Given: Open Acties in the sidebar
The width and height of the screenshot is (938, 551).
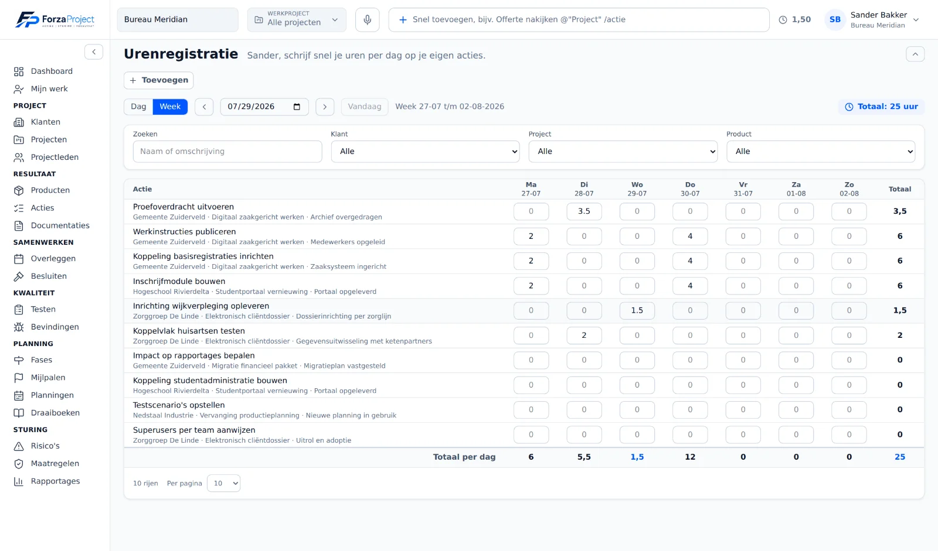Looking at the screenshot, I should coord(42,208).
